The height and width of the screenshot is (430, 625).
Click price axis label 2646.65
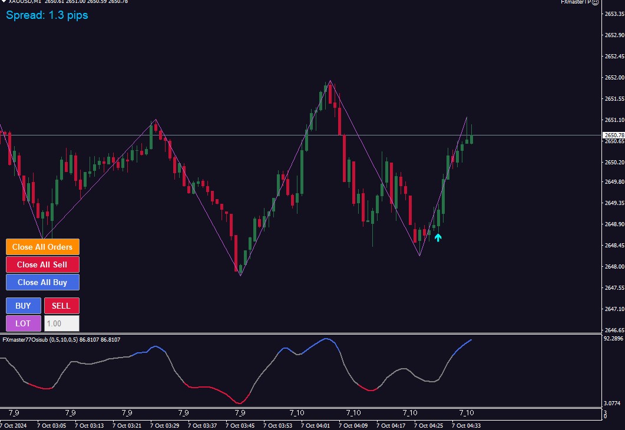pos(614,330)
